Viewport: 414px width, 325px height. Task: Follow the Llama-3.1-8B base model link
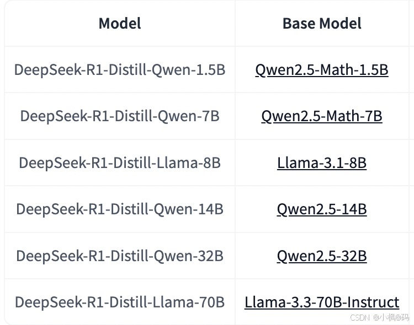coord(322,163)
